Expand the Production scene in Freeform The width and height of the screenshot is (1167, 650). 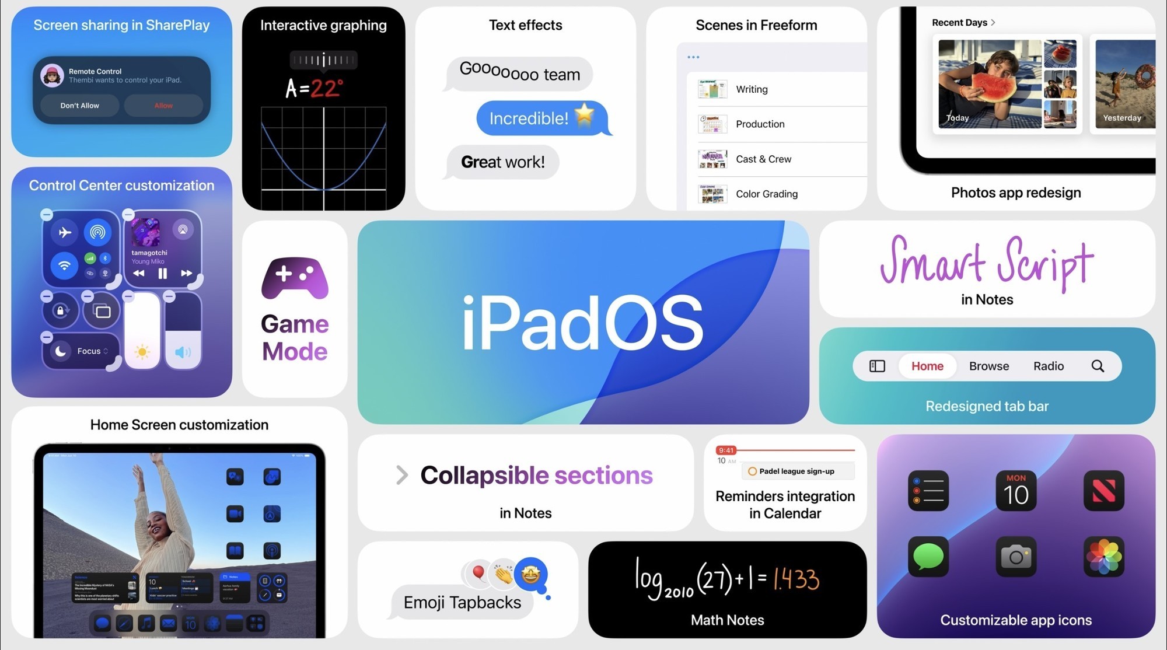coord(760,124)
